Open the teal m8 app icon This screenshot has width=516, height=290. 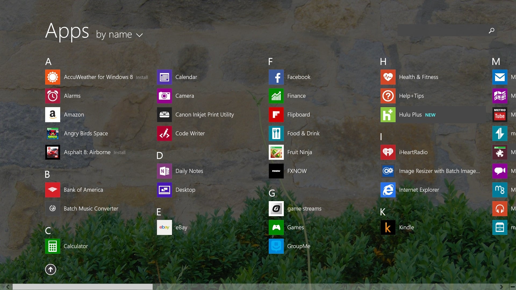[x=500, y=190]
